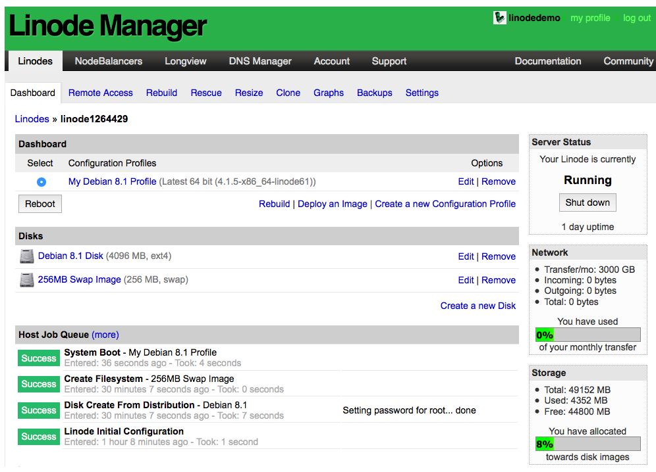Click the Success badge for Disk Create From Distribution

pos(38,410)
